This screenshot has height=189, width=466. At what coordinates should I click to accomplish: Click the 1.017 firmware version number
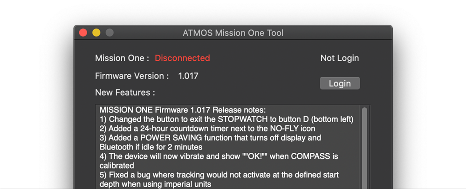click(x=188, y=76)
